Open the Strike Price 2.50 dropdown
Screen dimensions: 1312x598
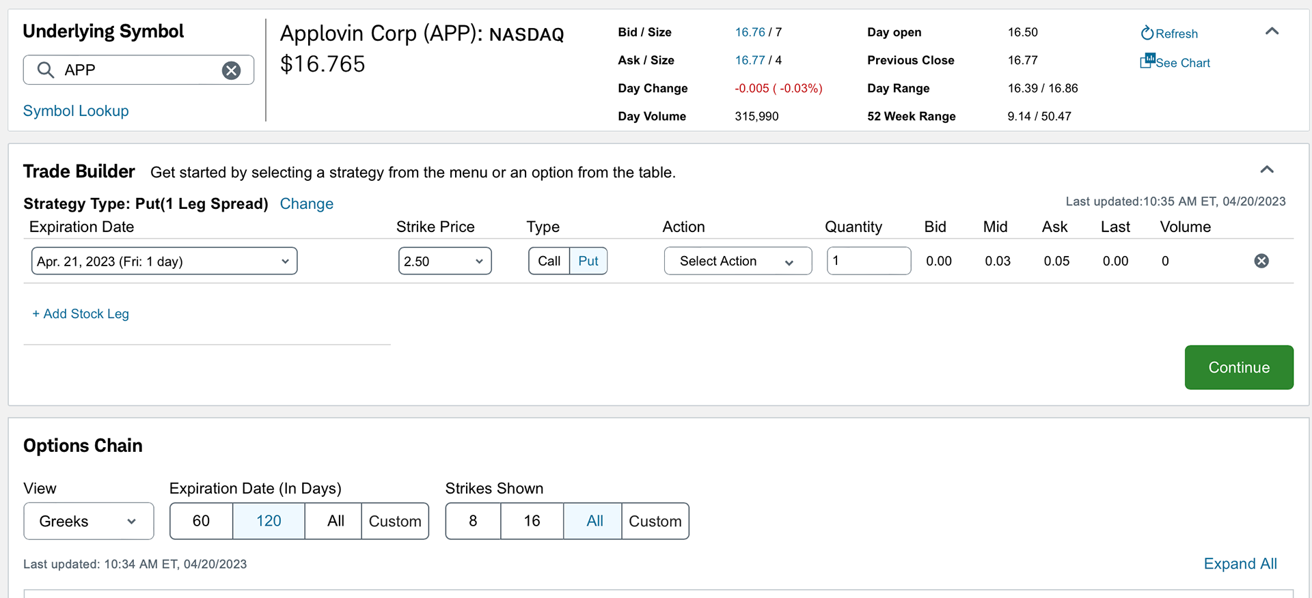click(x=445, y=261)
